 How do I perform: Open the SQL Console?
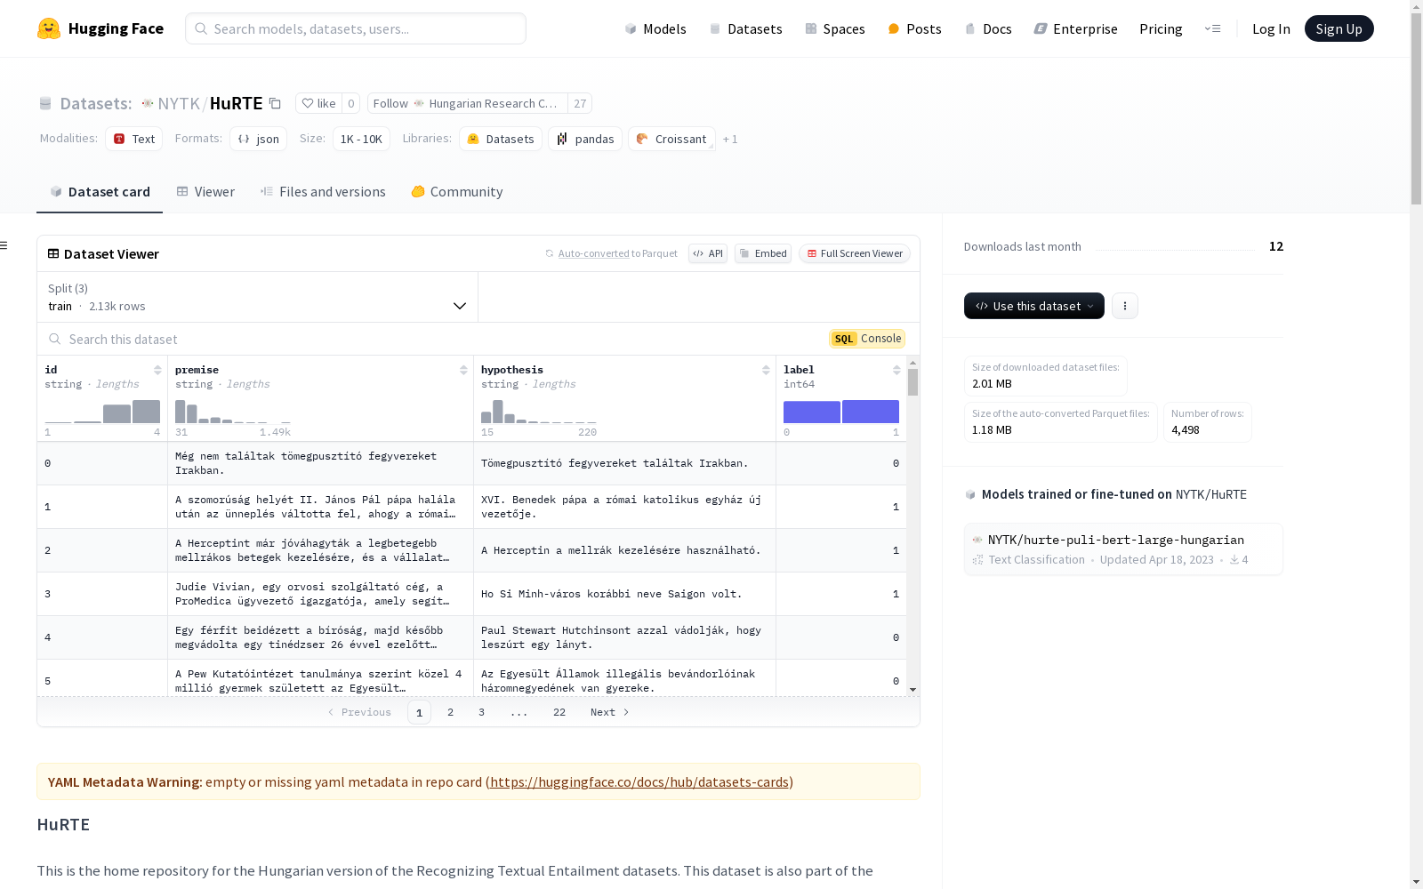[867, 339]
